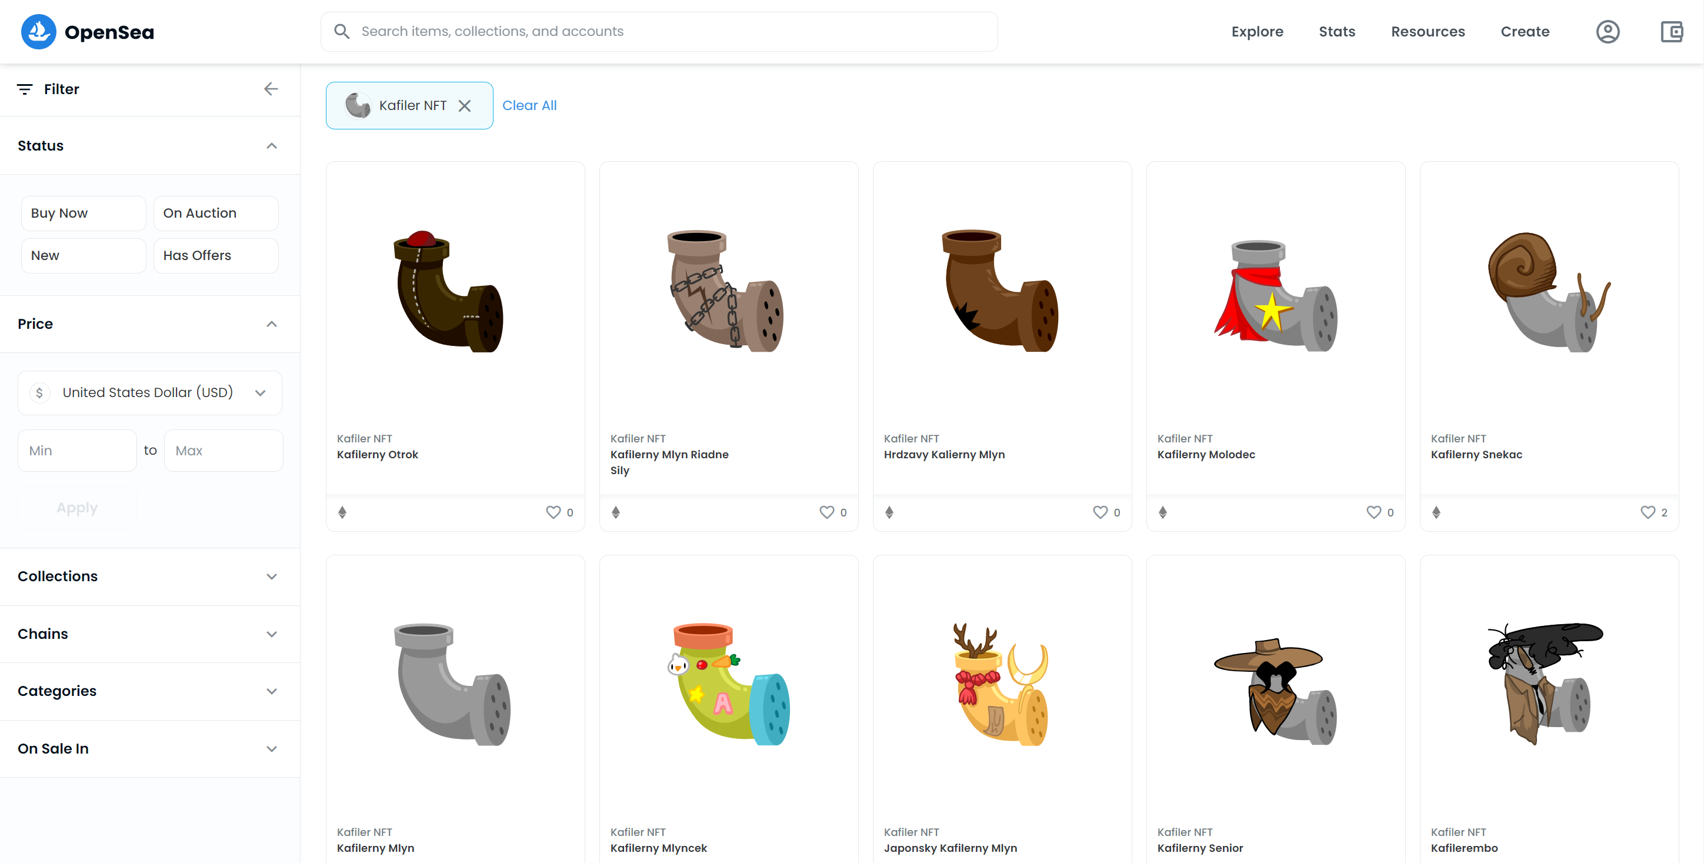Screen dimensions: 1704x863
Task: Open the Resources menu
Action: (1428, 32)
